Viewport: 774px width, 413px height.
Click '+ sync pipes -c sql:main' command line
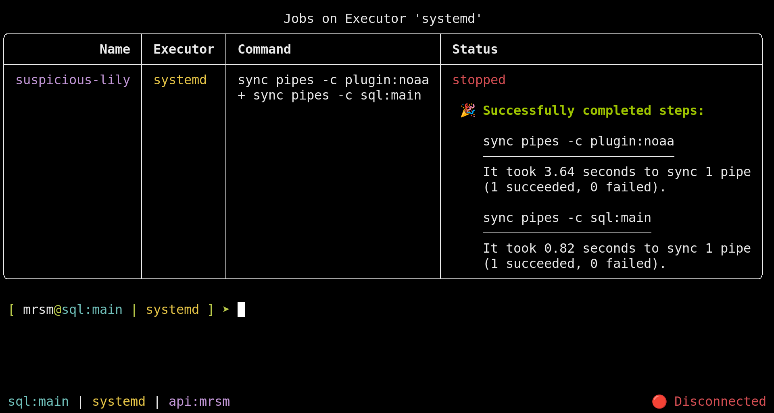[x=330, y=95]
